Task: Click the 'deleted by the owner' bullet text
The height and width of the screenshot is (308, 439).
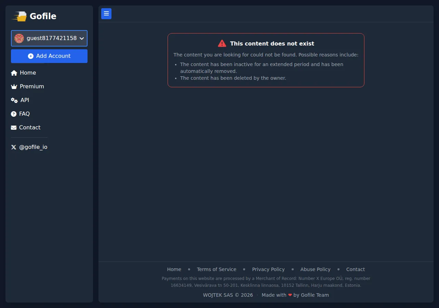Action: pyautogui.click(x=233, y=78)
